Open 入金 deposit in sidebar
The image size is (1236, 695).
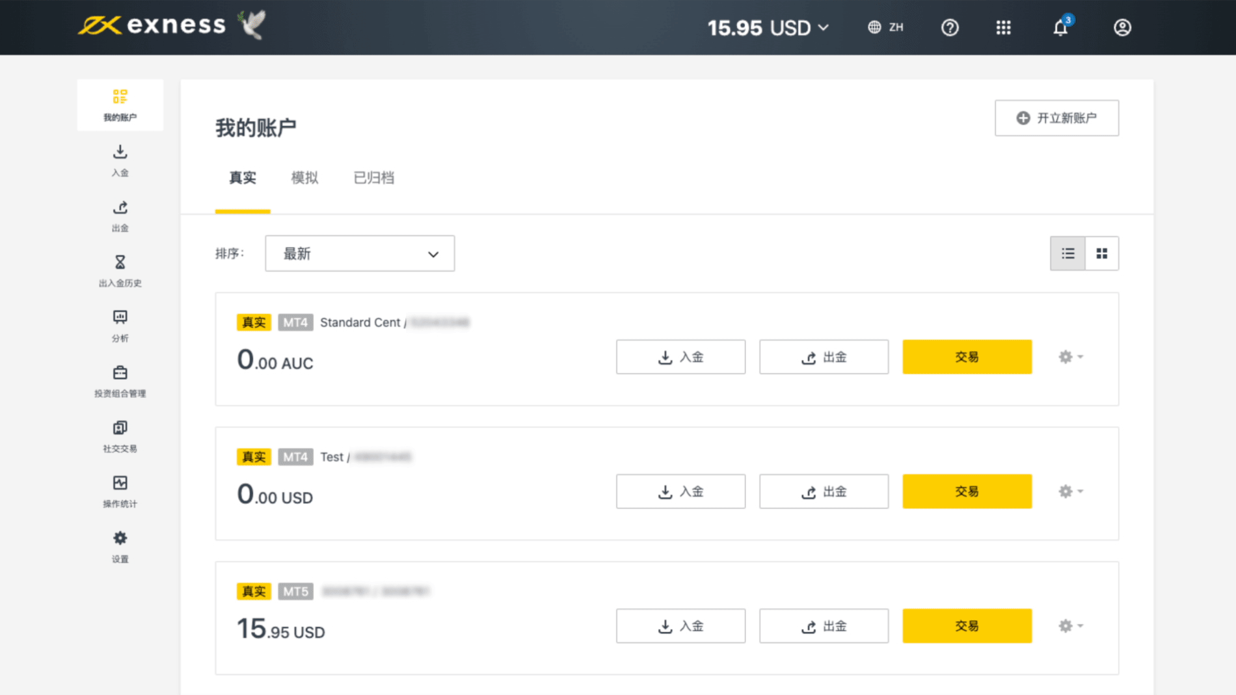point(120,160)
